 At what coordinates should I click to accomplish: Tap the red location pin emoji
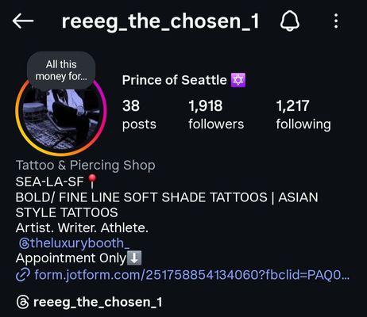point(92,181)
